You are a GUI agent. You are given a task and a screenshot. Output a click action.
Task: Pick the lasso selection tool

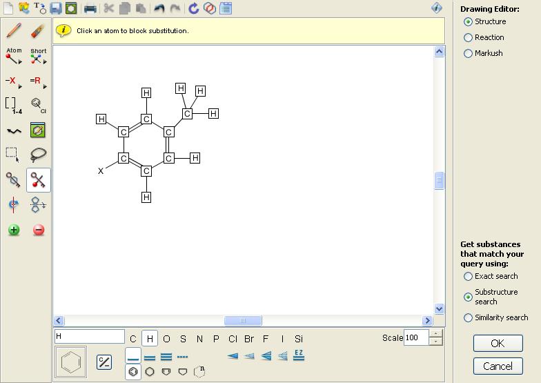pyautogui.click(x=38, y=155)
